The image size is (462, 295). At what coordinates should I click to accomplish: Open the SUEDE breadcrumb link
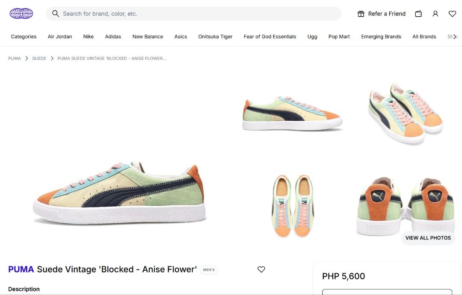(39, 58)
